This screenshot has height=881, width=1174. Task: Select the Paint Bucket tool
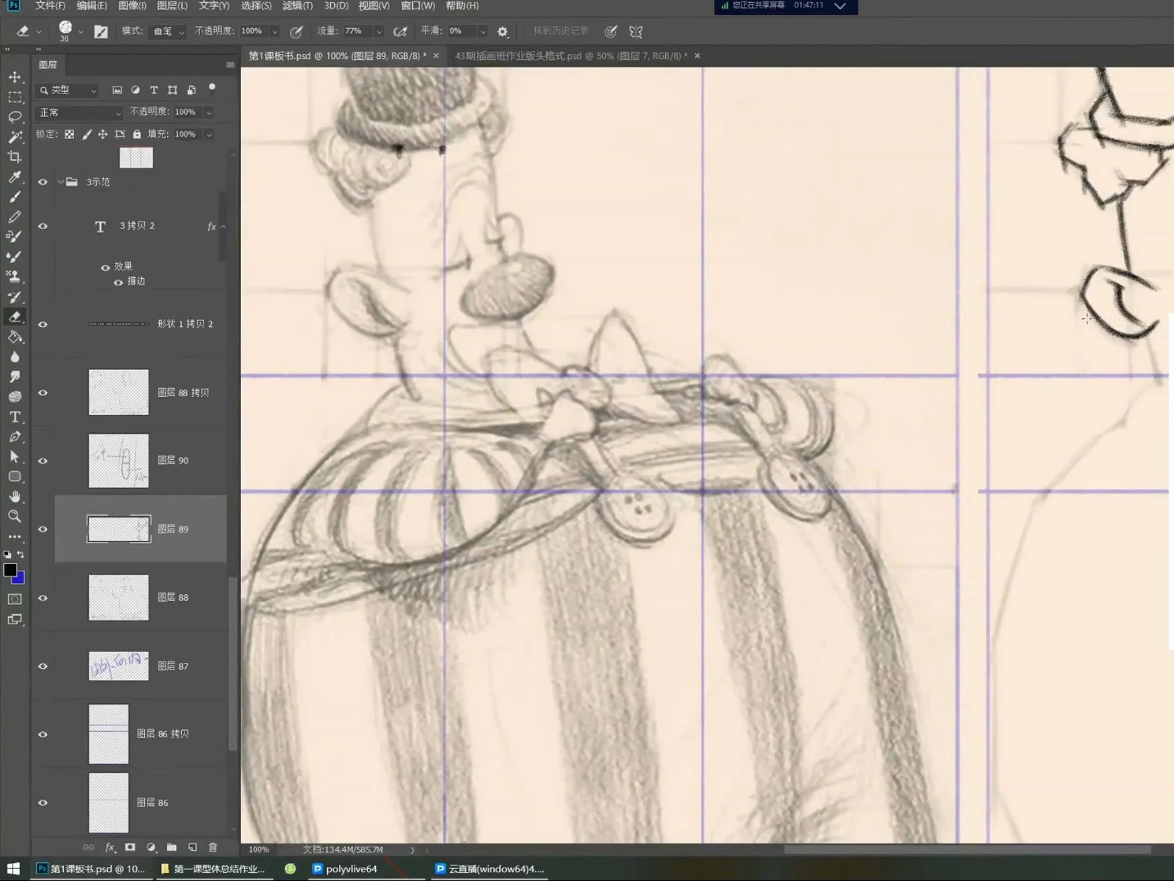point(15,337)
